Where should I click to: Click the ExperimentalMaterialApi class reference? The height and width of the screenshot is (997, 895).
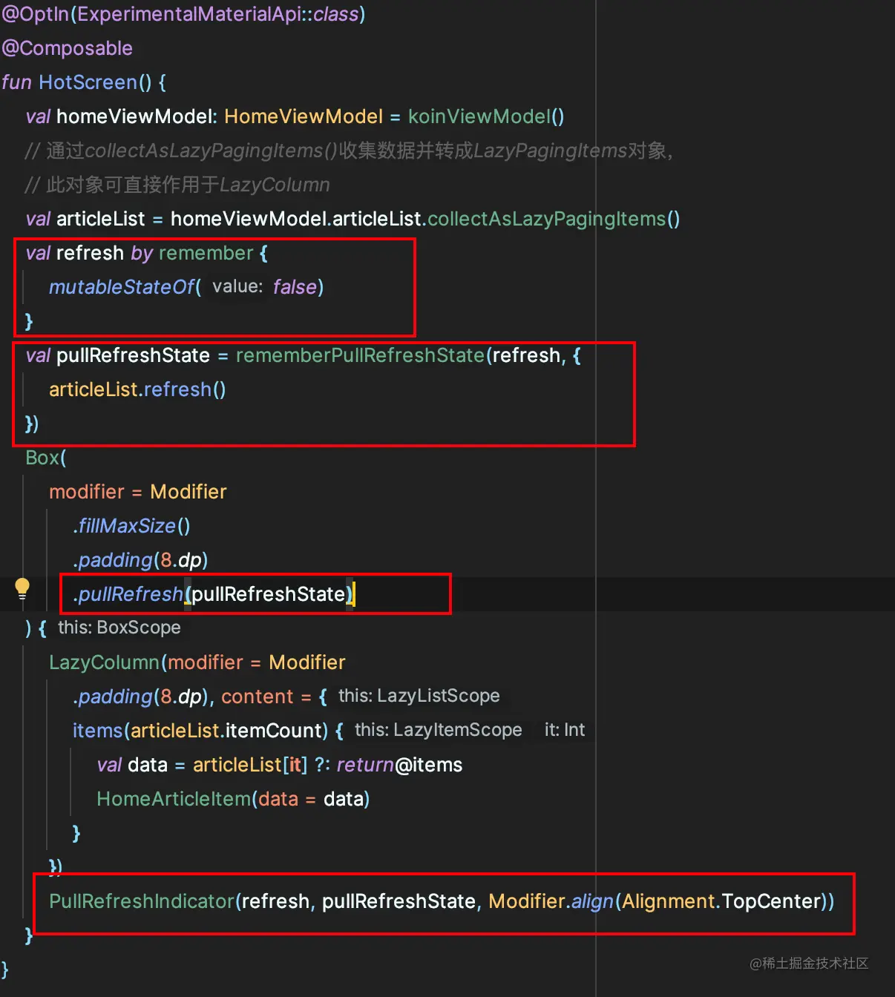click(x=189, y=14)
